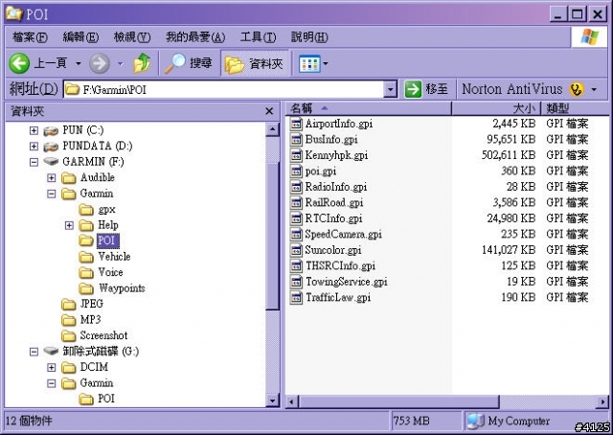The width and height of the screenshot is (613, 435).
Task: Click the AirportInfo.gpi file icon
Action: click(x=296, y=124)
